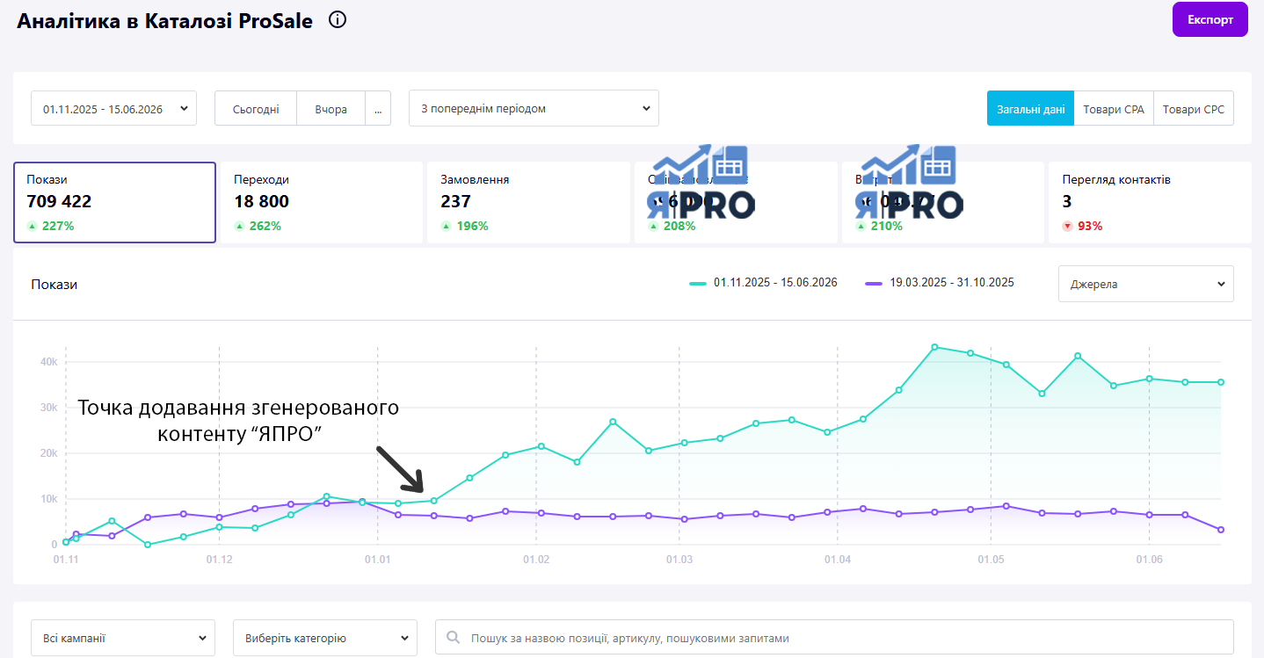Click the 709 422 impressions value

point(59,201)
